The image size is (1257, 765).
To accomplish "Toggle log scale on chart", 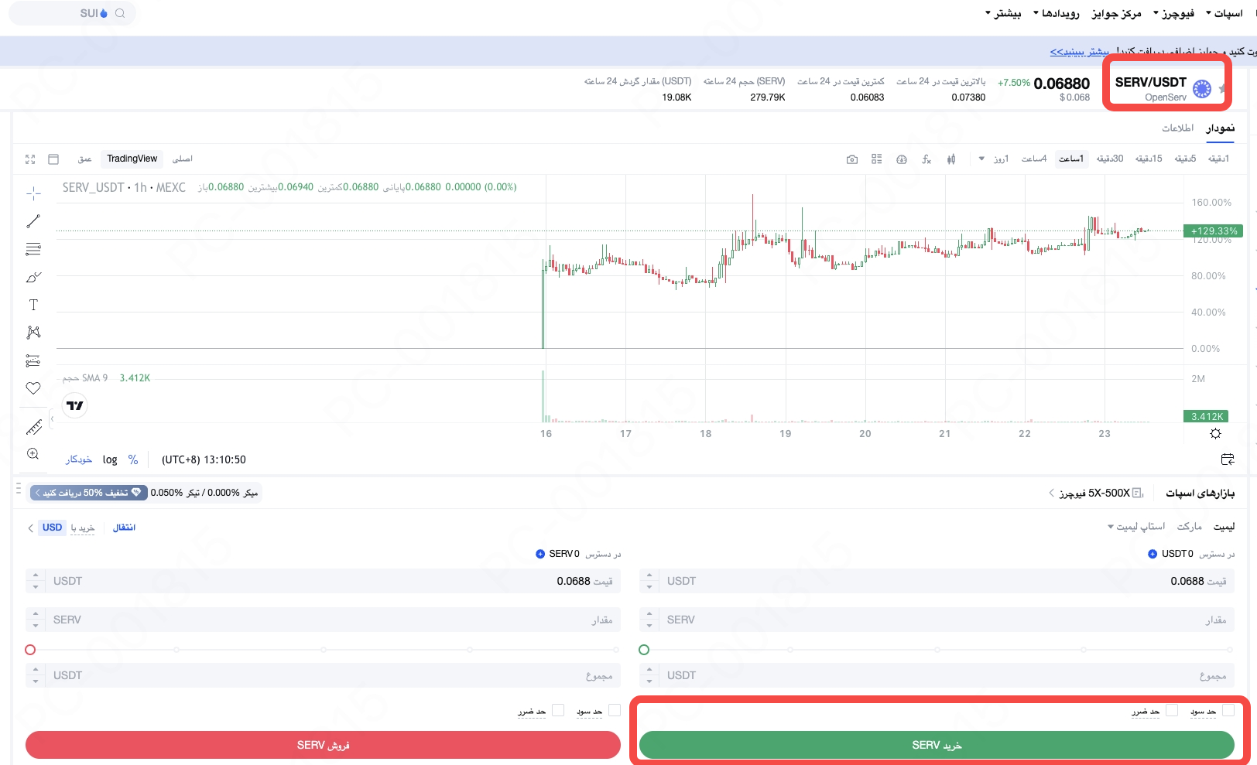I will tap(110, 459).
